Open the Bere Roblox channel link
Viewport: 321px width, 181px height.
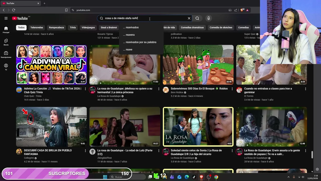[x=177, y=92]
